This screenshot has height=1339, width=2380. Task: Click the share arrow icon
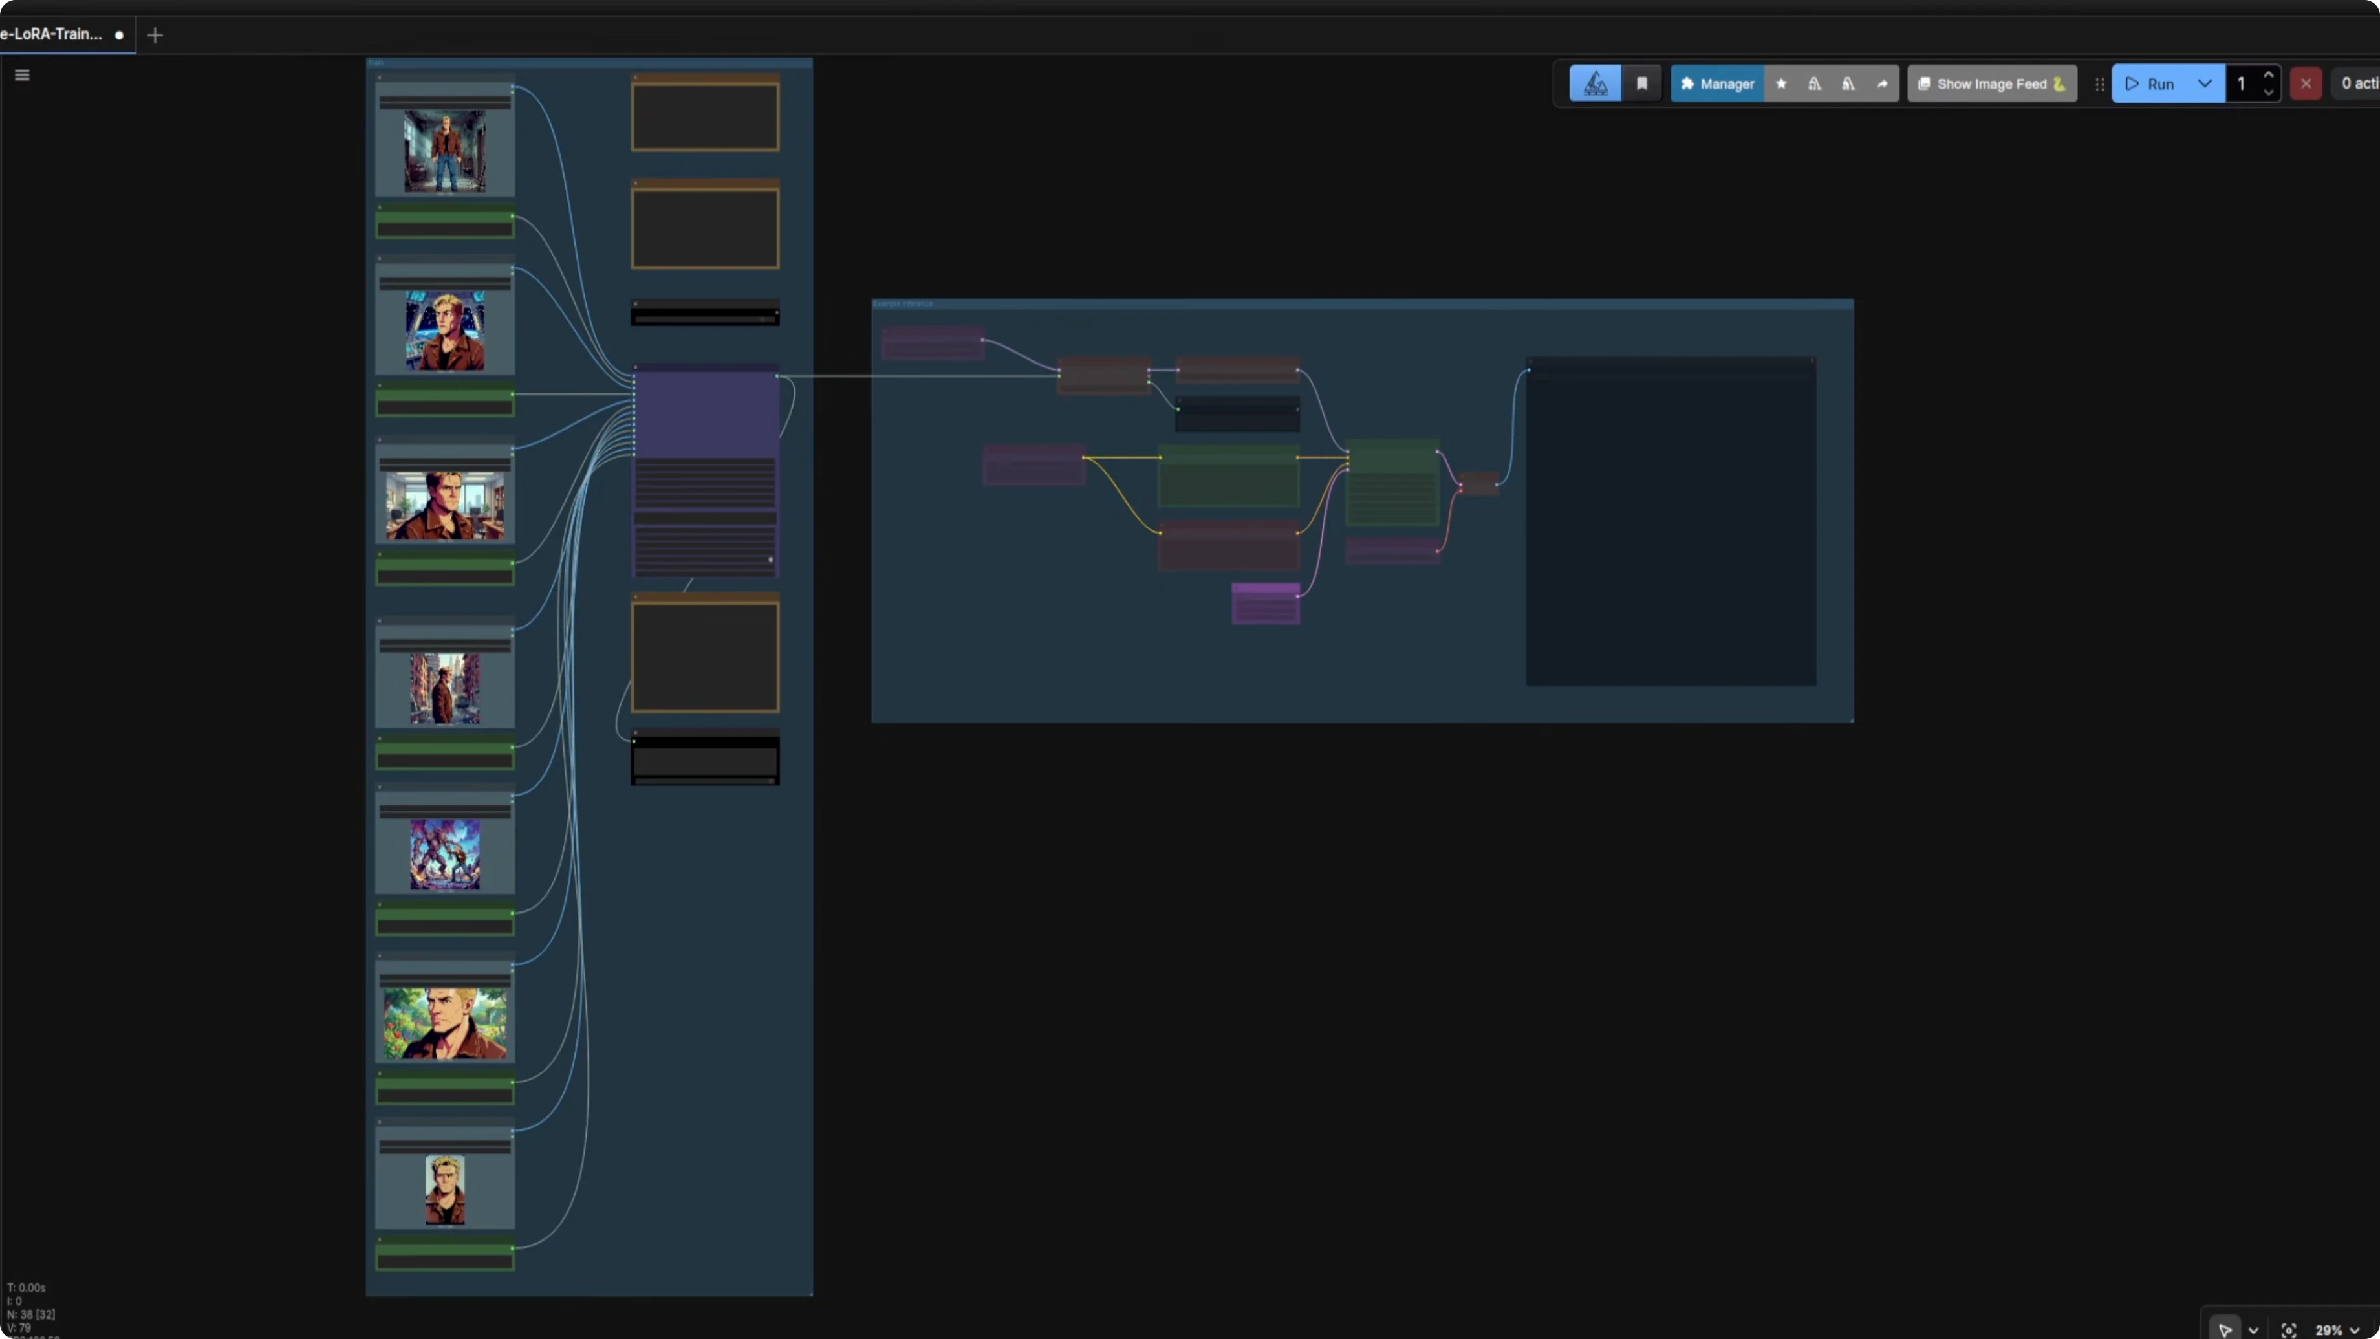1882,84
